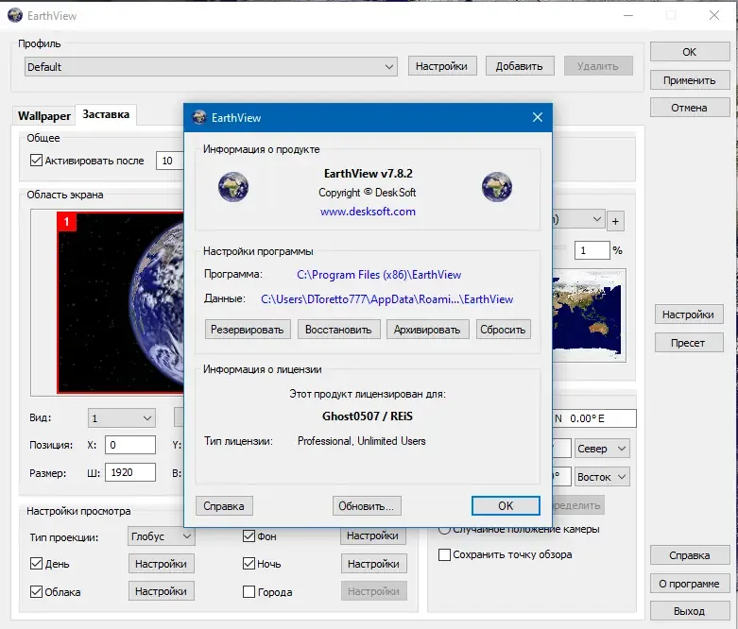Expand the 'Тип проекции' Глобус dropdown
Screen dimensions: 738x629
161,536
